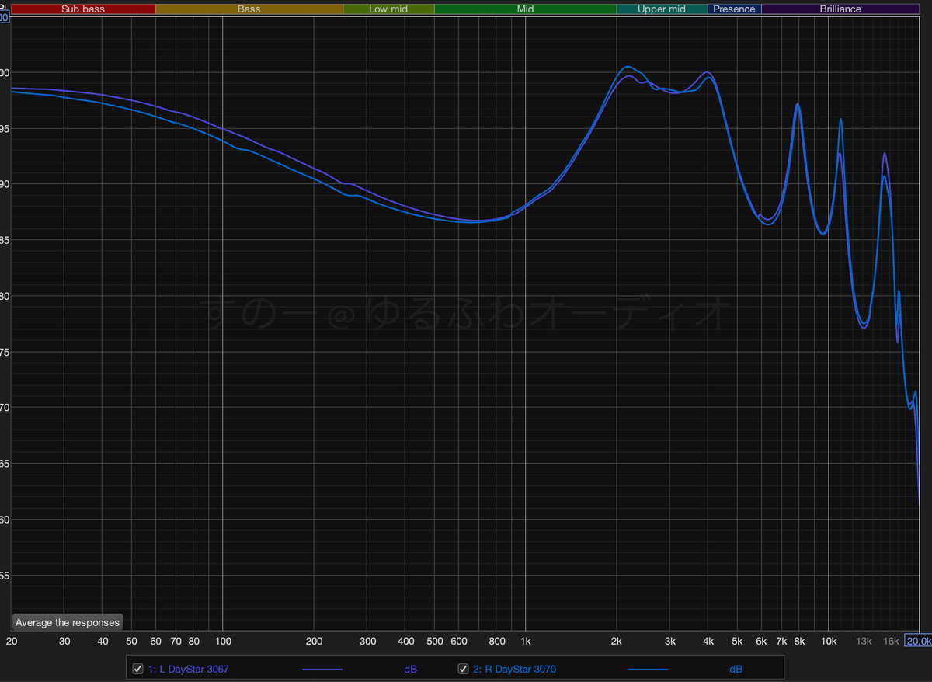This screenshot has width=932, height=682.
Task: Click the 200 frequency axis label
Action: (314, 642)
